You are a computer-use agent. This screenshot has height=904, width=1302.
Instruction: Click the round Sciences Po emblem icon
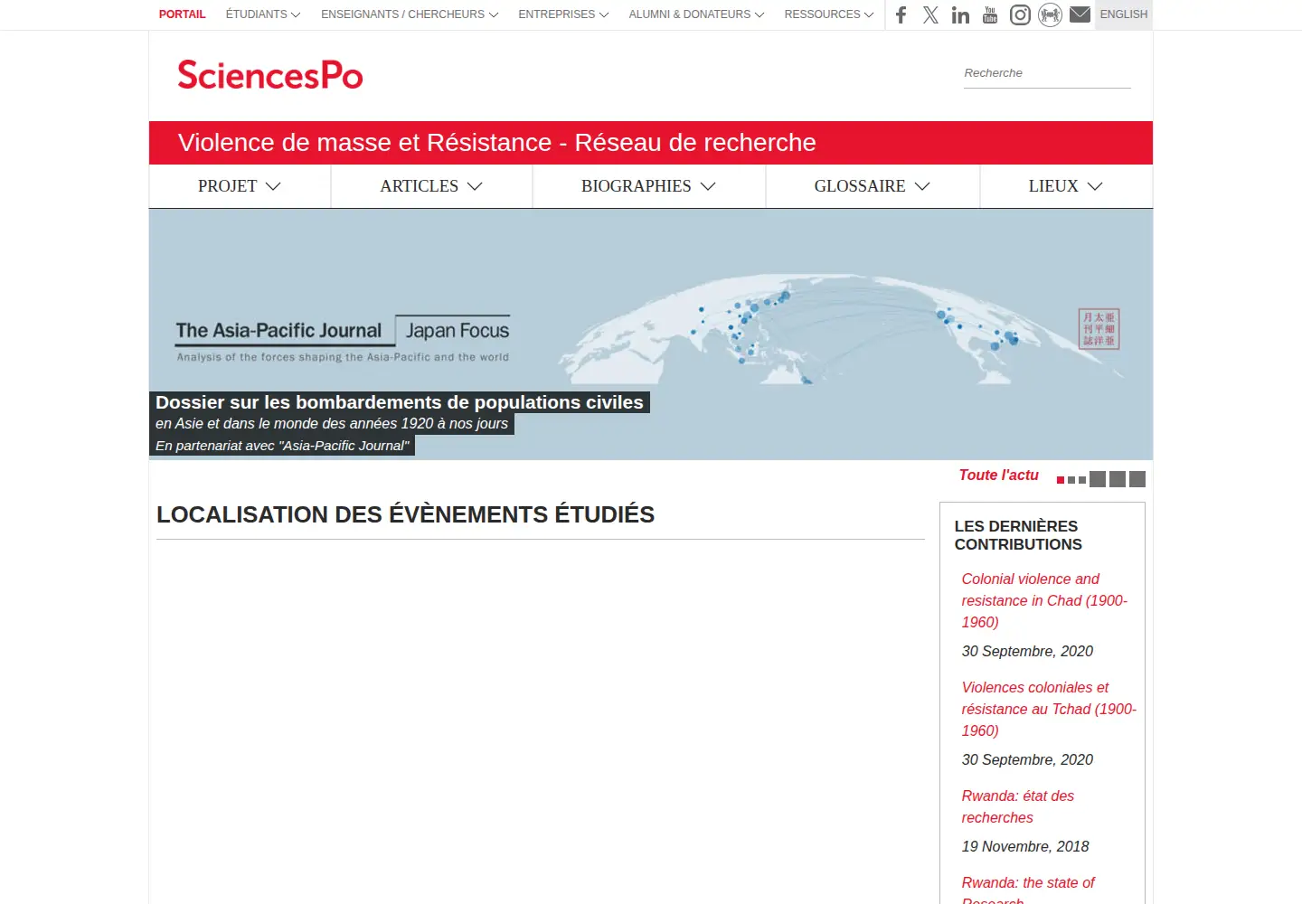[1050, 14]
